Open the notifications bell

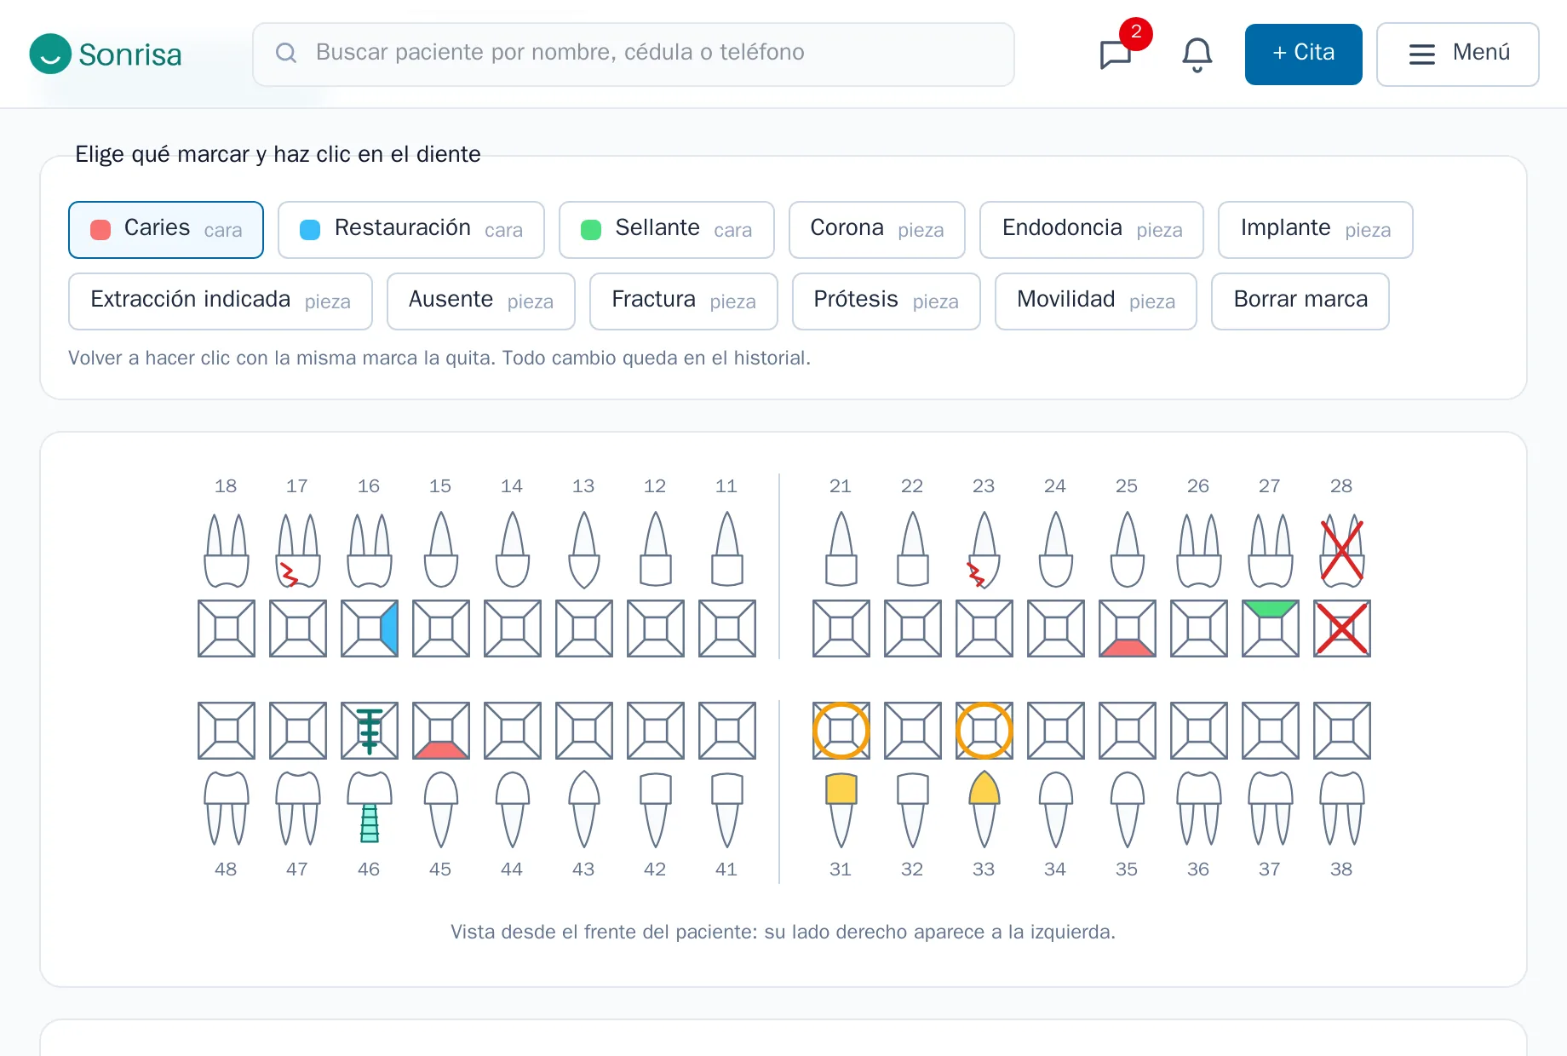[1197, 55]
